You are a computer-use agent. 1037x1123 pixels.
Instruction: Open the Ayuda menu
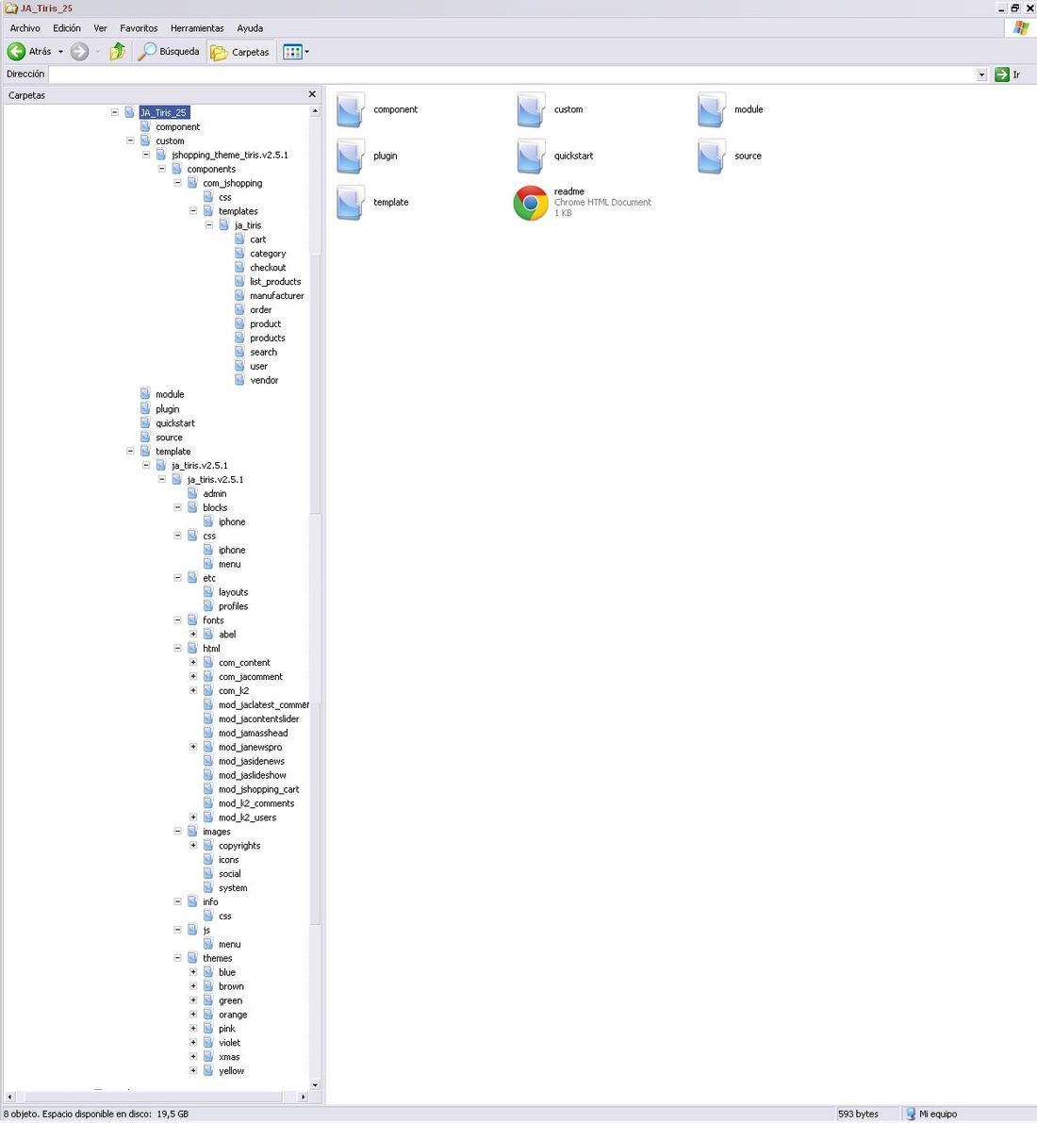[250, 28]
